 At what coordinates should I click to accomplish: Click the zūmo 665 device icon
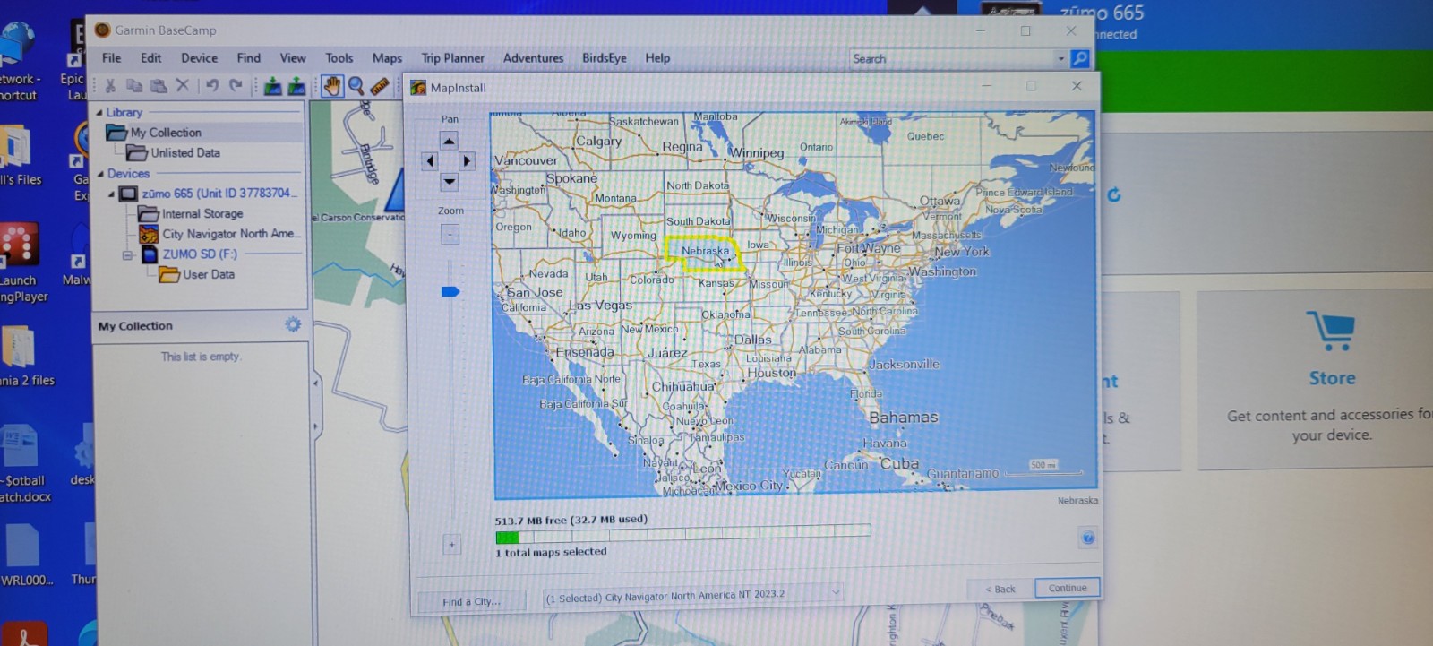tap(129, 194)
